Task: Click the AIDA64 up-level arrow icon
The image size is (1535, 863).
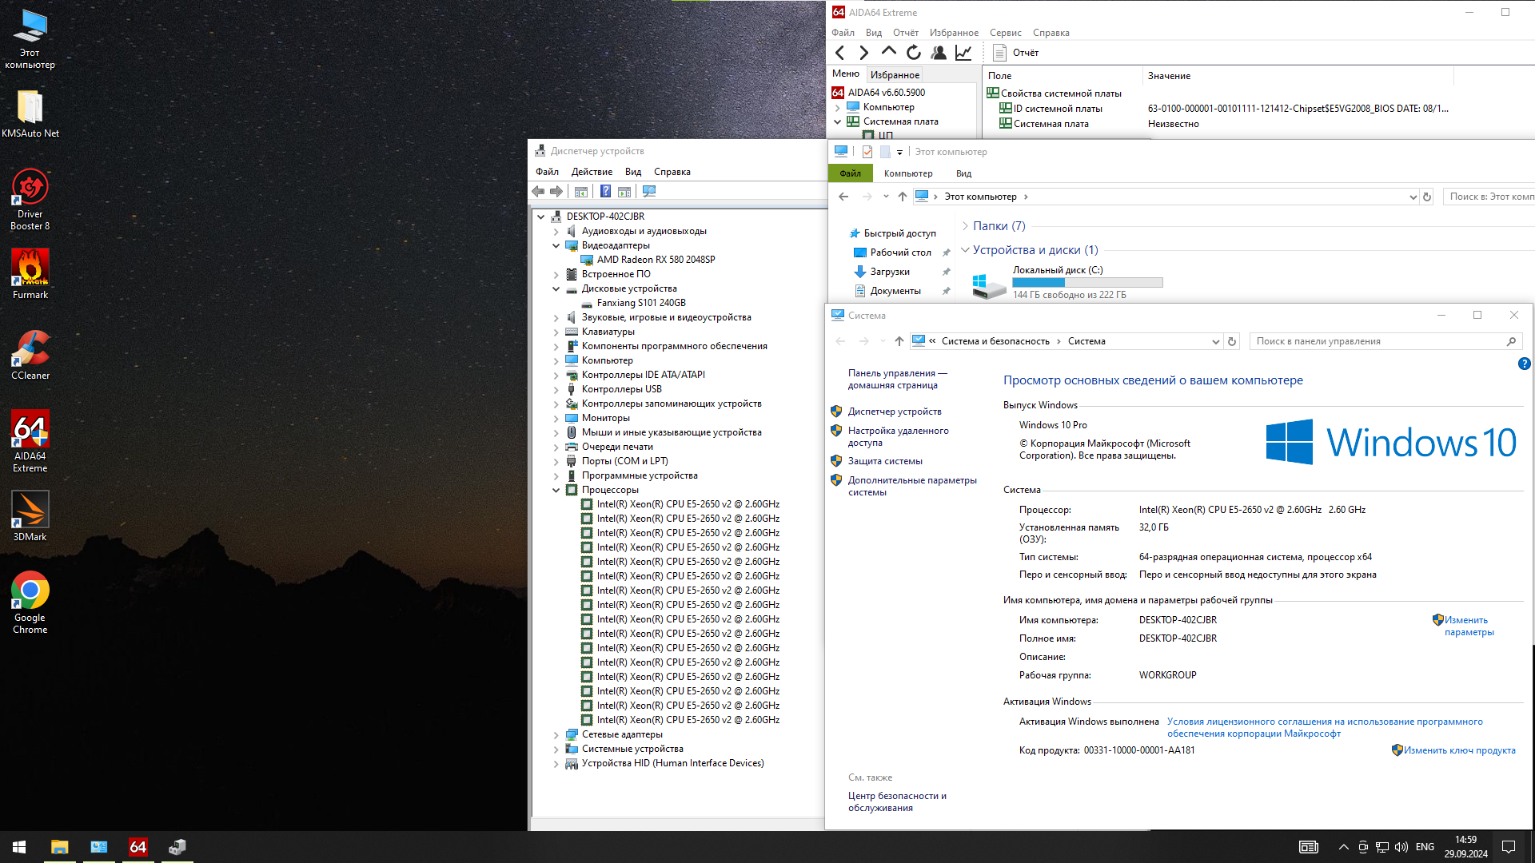Action: [888, 53]
